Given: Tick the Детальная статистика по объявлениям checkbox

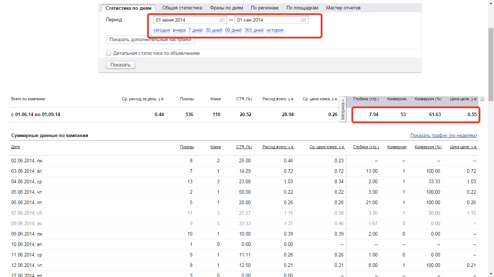Looking at the screenshot, I should pyautogui.click(x=108, y=53).
